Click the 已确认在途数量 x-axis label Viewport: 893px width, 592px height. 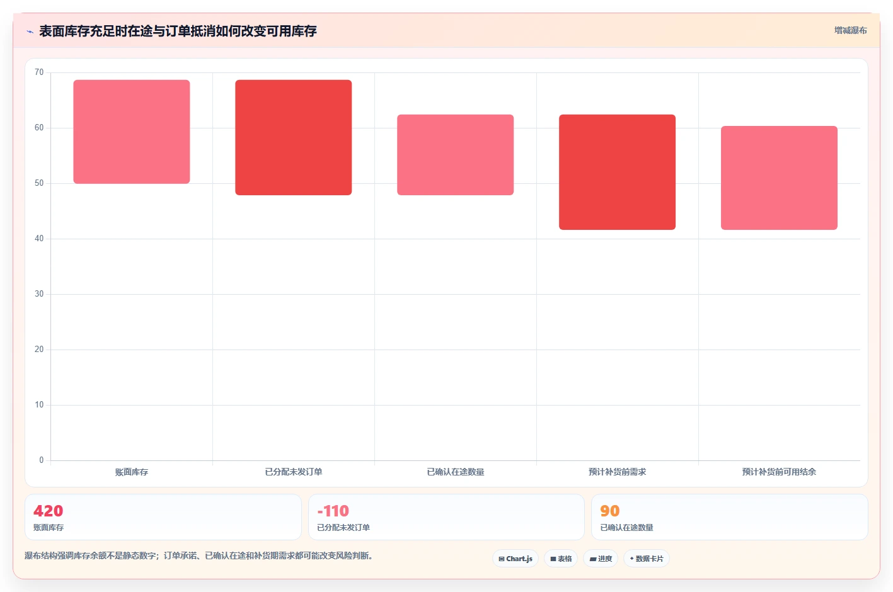(456, 472)
